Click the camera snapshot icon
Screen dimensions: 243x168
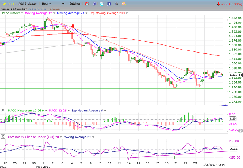pos(116,4)
